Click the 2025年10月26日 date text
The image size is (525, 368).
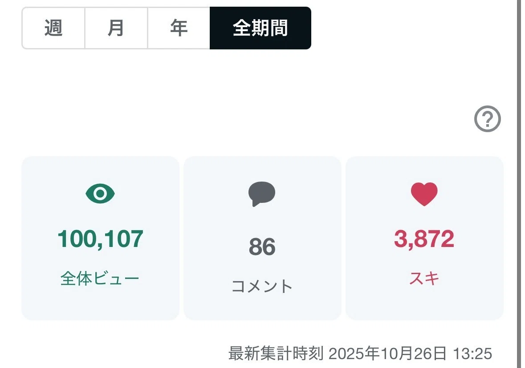pyautogui.click(x=388, y=354)
